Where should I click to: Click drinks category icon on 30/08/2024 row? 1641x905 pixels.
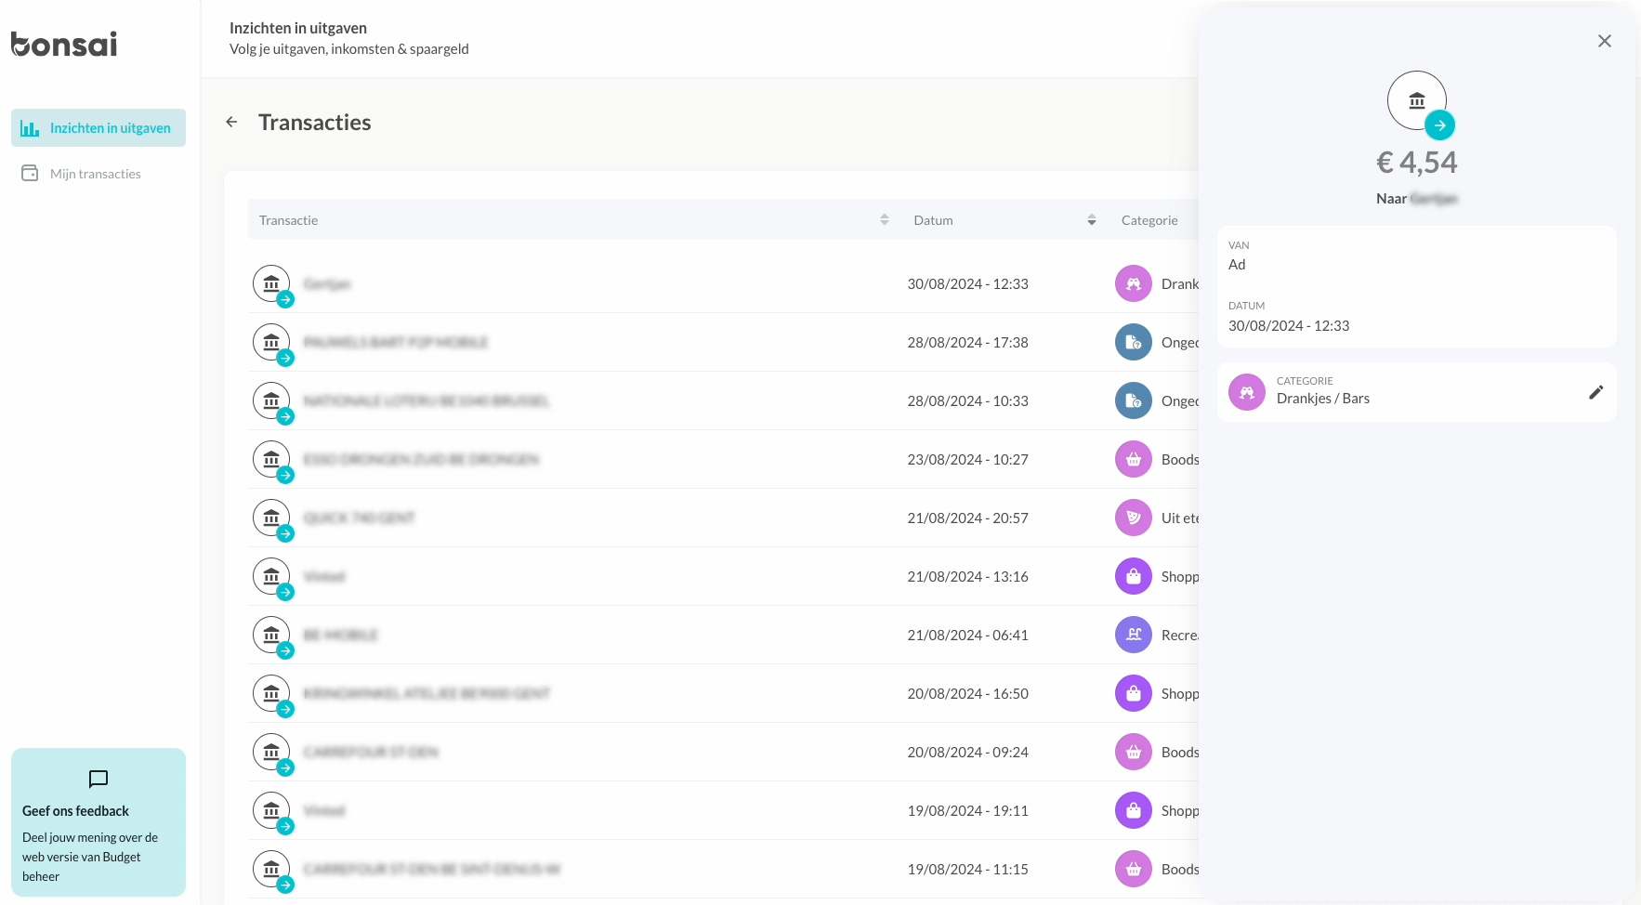tap(1134, 284)
